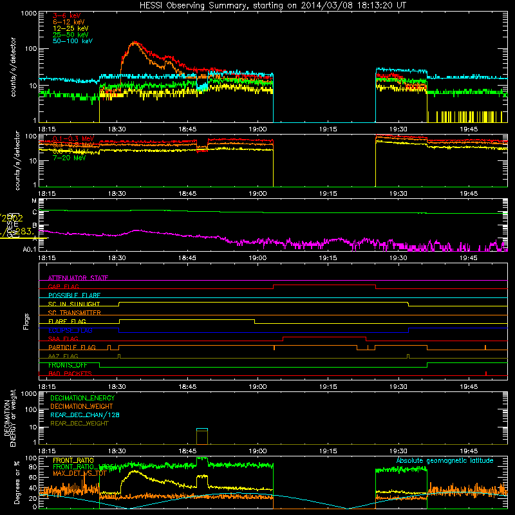Click the M class label on GOES axis
The image size is (515, 515).
point(34,201)
